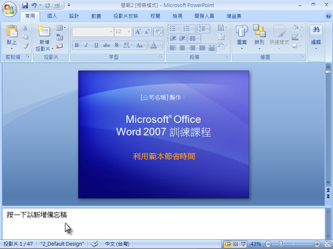
Task: Customize Quick Access Toolbar arrow
Action: pos(69,5)
